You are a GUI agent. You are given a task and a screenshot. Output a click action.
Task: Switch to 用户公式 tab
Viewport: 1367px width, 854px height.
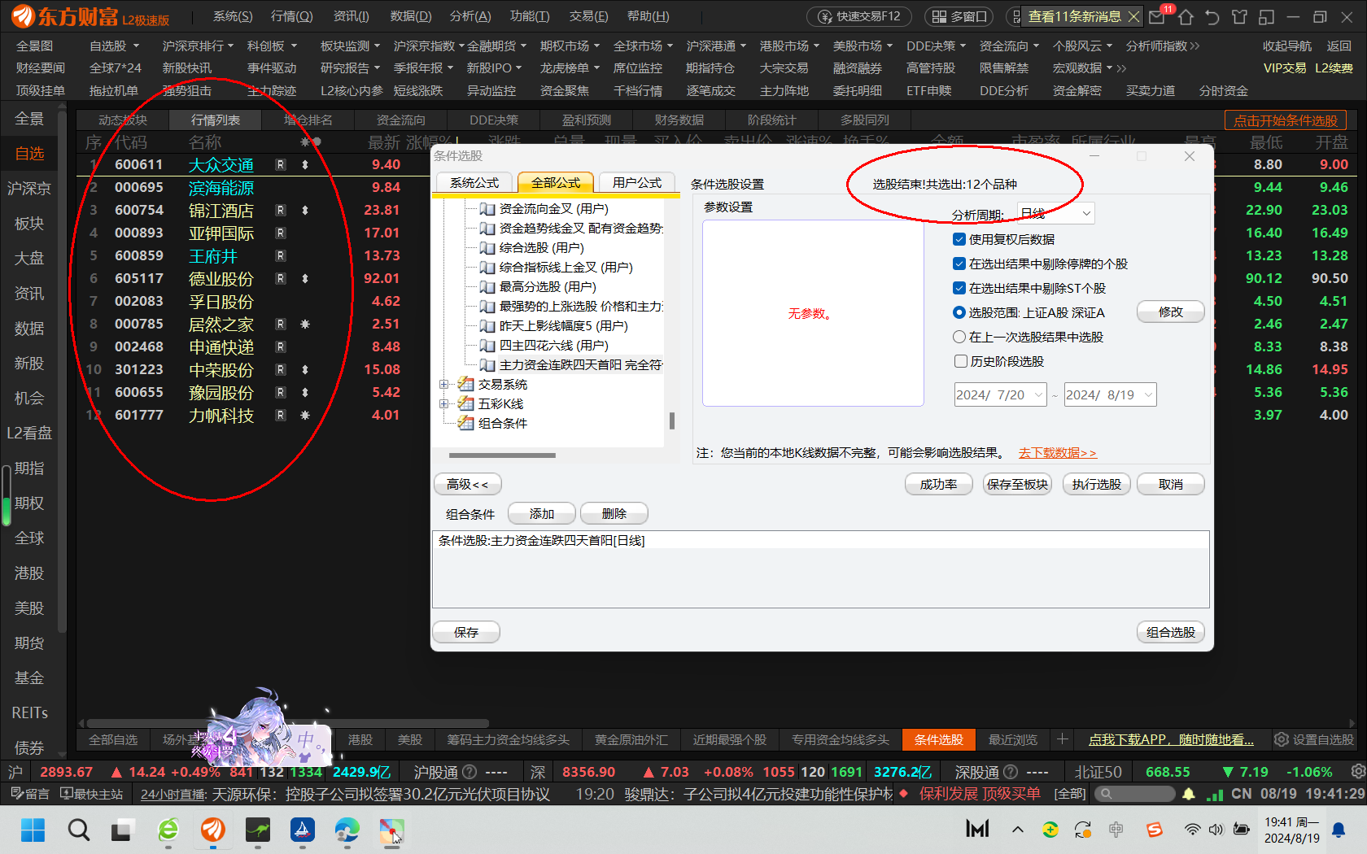[x=637, y=183]
